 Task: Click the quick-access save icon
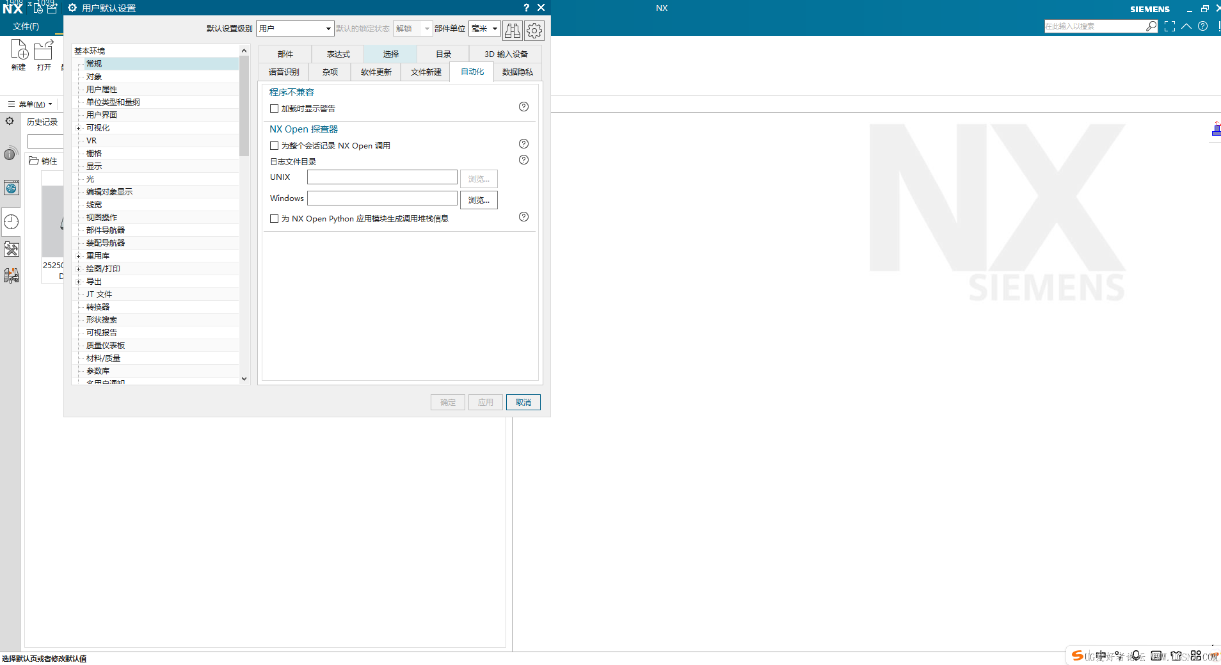[x=52, y=9]
